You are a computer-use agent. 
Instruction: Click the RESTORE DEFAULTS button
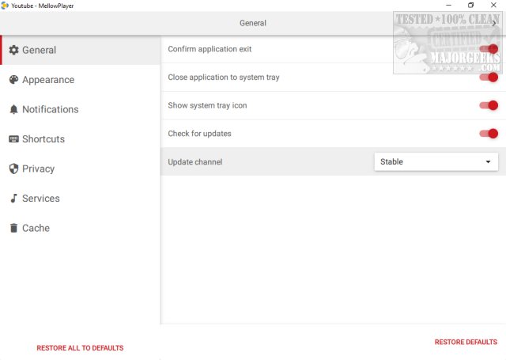(x=466, y=342)
